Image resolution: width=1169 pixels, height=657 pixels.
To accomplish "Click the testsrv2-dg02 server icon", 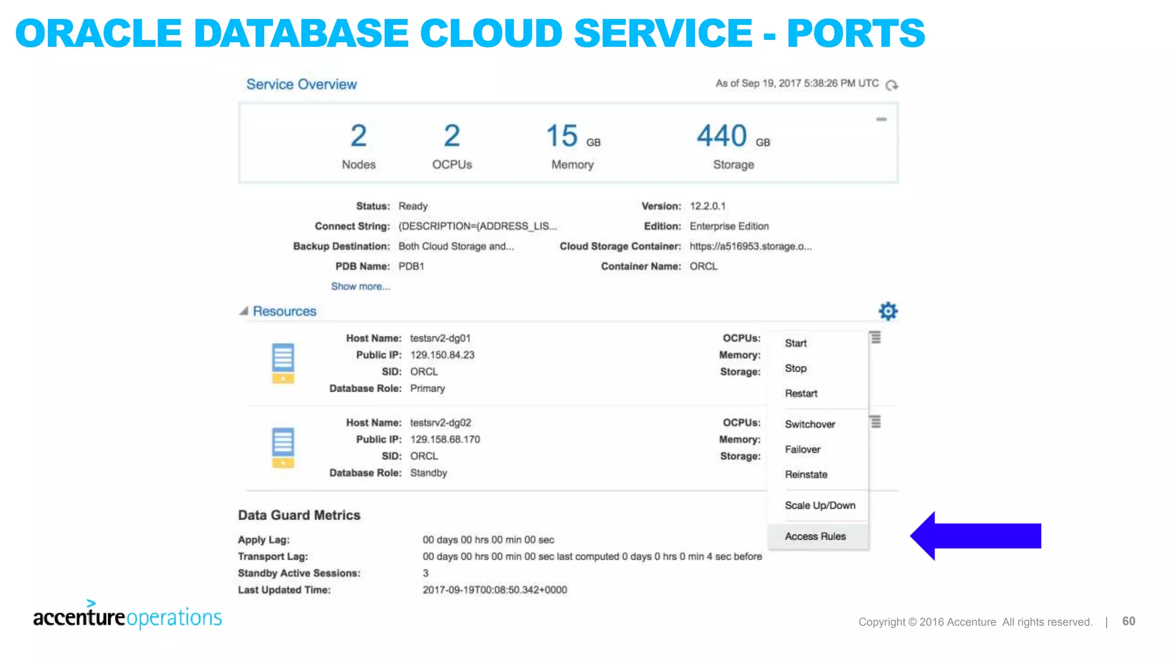I will pos(283,448).
